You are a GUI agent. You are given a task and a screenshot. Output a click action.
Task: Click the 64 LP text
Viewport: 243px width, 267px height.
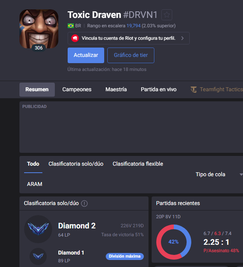(64, 235)
